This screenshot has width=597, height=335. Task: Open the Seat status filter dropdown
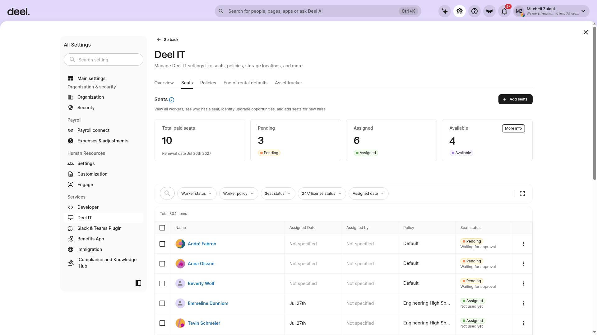coord(278,194)
